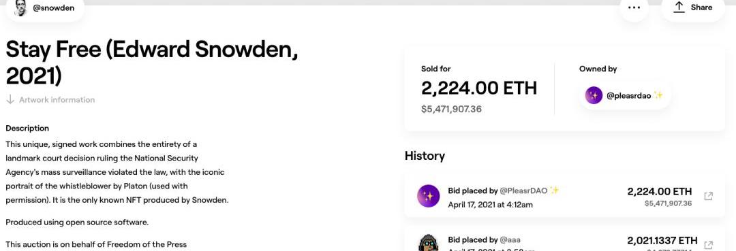This screenshot has height=251, width=736.
Task: Click PleasrDAO bidder avatar in History
Action: pyautogui.click(x=428, y=196)
